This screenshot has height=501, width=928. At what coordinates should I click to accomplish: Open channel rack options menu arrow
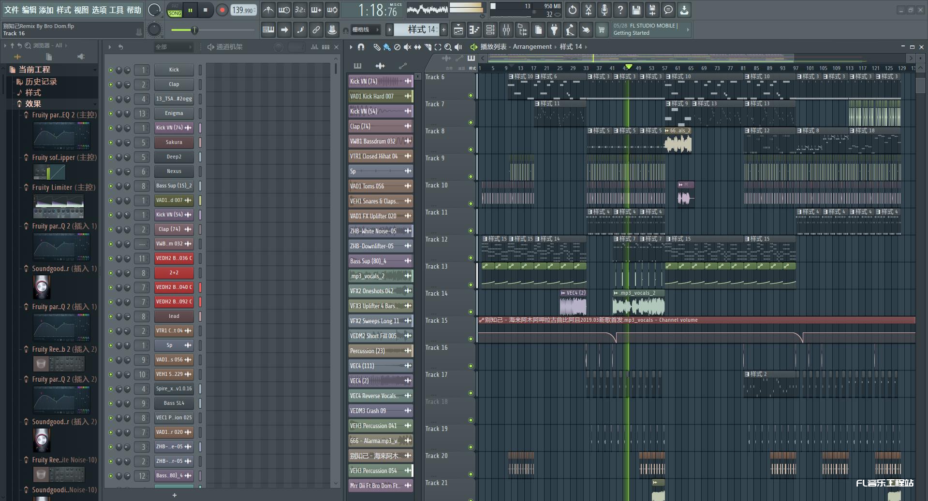(110, 47)
